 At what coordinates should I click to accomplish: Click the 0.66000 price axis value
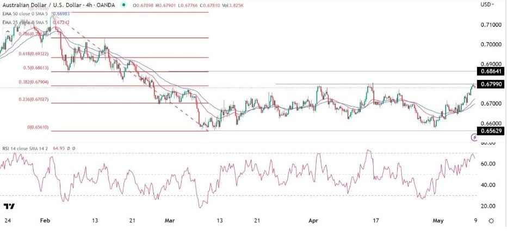click(x=491, y=123)
